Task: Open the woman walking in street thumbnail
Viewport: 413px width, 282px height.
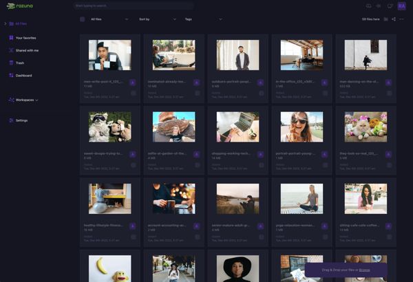Action: pyautogui.click(x=174, y=268)
